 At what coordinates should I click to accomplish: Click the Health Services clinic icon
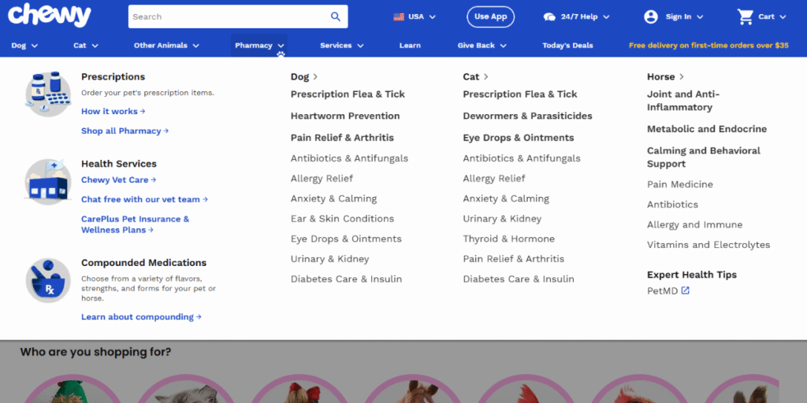pyautogui.click(x=47, y=182)
